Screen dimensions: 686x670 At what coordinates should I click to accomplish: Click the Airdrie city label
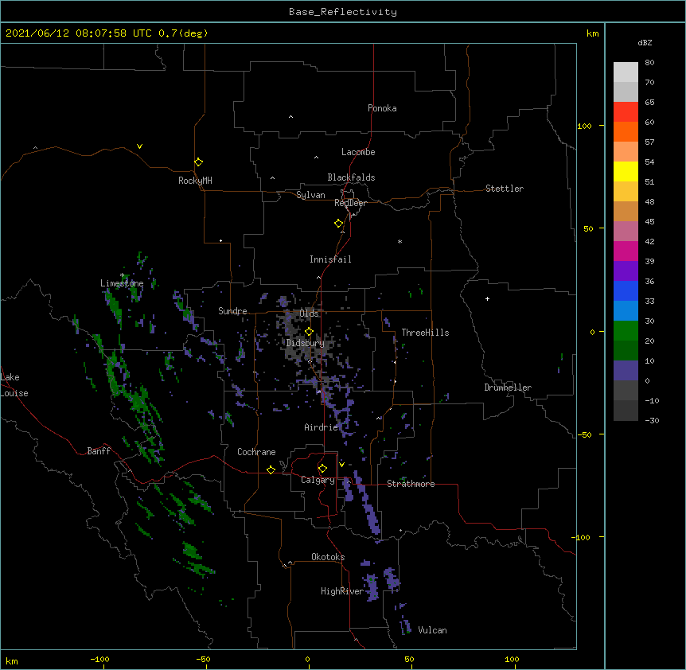click(x=322, y=427)
